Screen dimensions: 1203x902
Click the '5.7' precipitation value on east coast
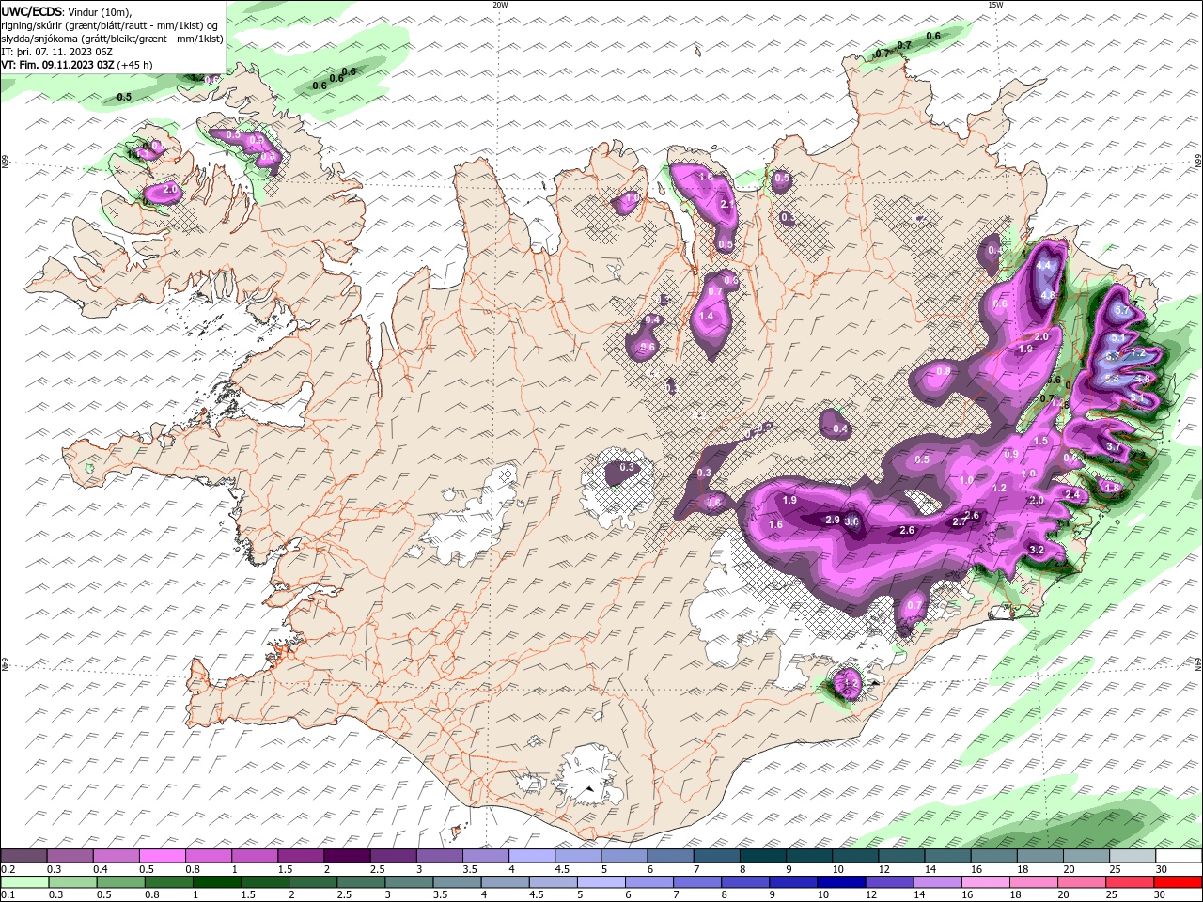tap(1120, 310)
